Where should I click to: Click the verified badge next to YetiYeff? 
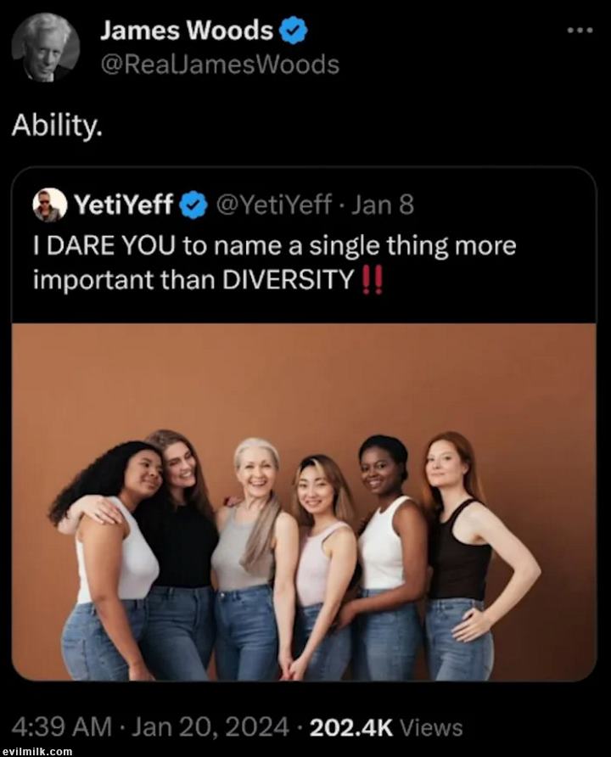(x=194, y=205)
